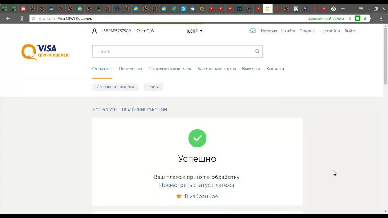The width and height of the screenshot is (388, 218).
Task: Switch to the VK tab
Action: [x=192, y=9]
